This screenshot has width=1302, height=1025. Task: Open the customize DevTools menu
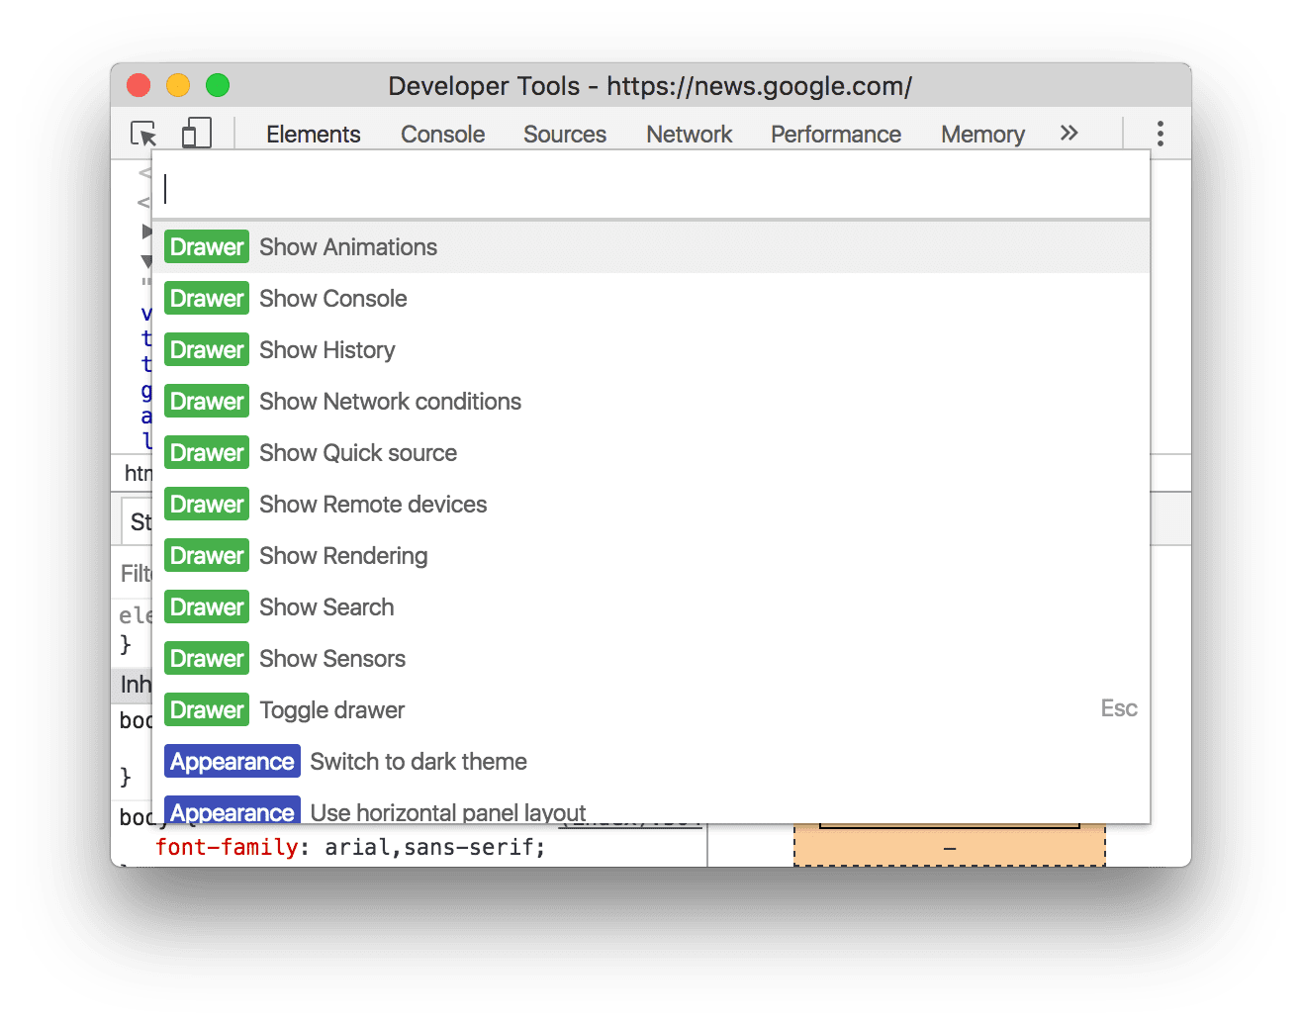(x=1159, y=132)
